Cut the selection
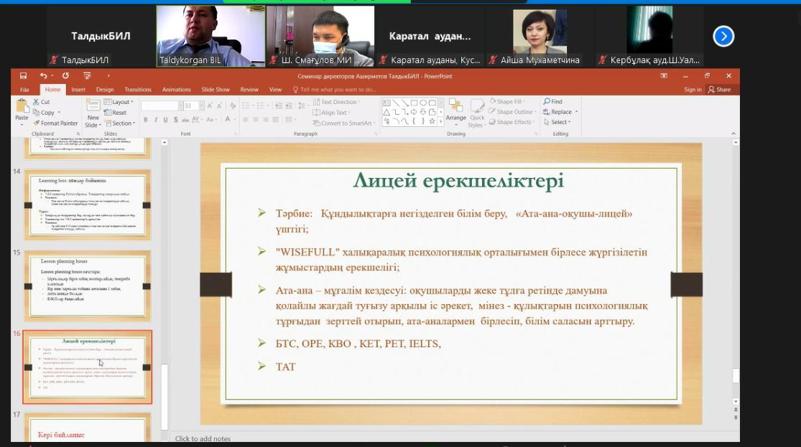The width and height of the screenshot is (801, 447). pos(42,102)
